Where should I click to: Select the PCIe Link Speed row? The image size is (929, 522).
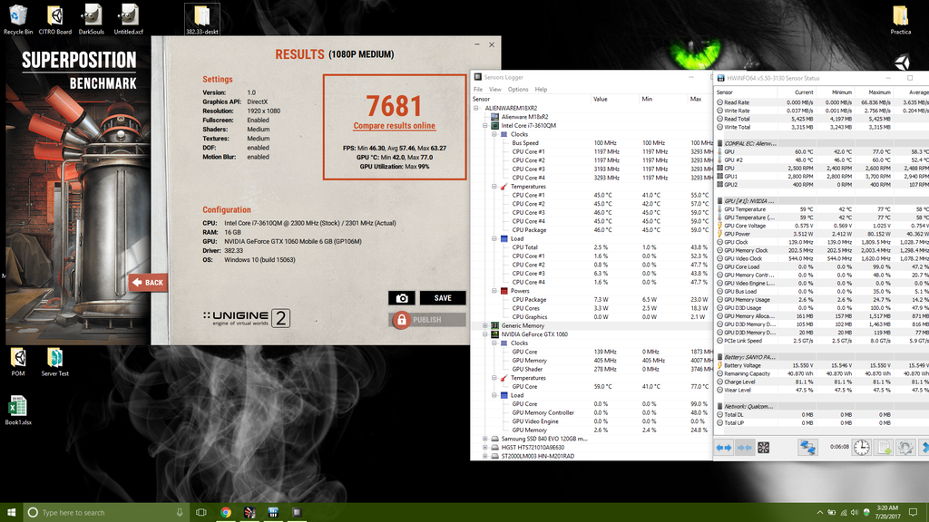822,341
